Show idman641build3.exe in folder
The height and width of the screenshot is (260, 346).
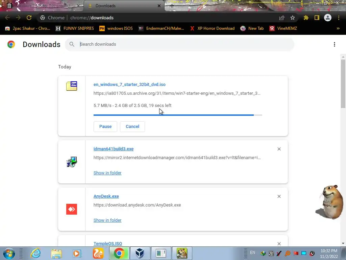107,173
